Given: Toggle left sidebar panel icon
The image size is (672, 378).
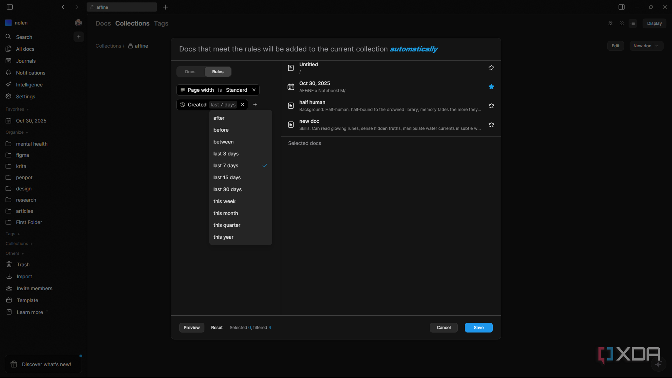Looking at the screenshot, I should click(x=10, y=7).
